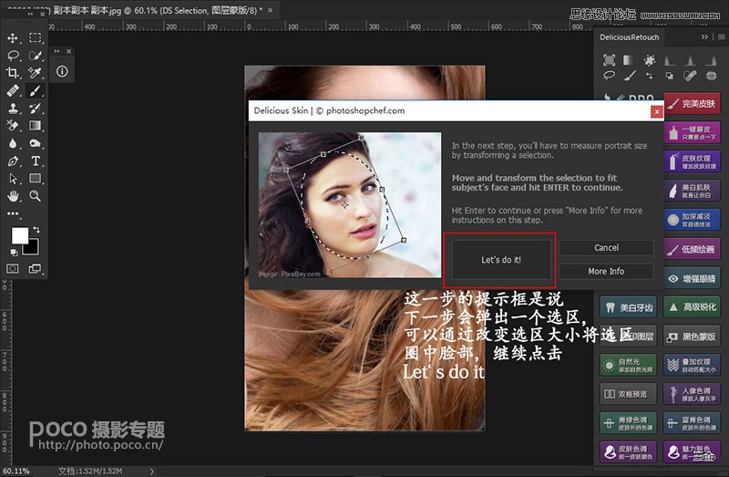Screen dimensions: 729x477
Task: Select the Hand tool
Action: (x=13, y=196)
